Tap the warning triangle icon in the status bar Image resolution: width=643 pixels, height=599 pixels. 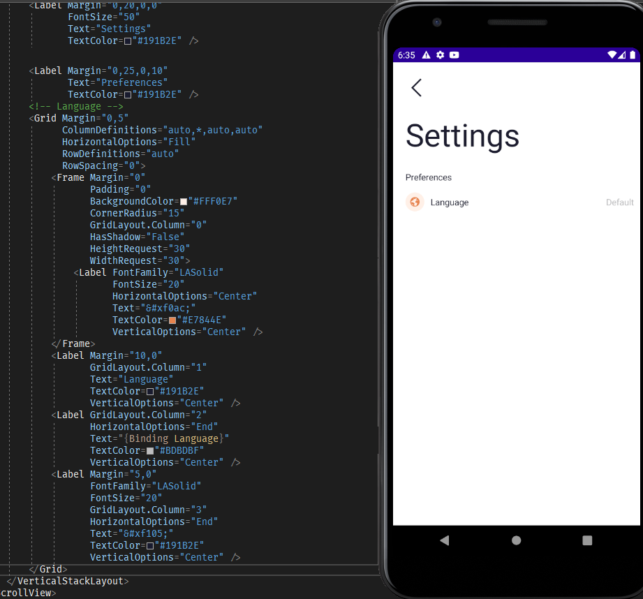(x=426, y=54)
